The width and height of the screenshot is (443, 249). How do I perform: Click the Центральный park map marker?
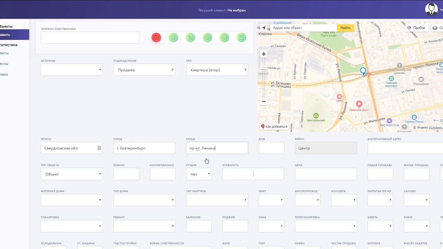(x=316, y=116)
